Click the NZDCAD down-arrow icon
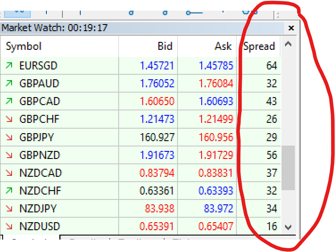This screenshot has width=335, height=252. pos(9,173)
